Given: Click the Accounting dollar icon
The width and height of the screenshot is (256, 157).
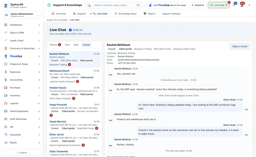Looking at the screenshot, I should point(6,80).
